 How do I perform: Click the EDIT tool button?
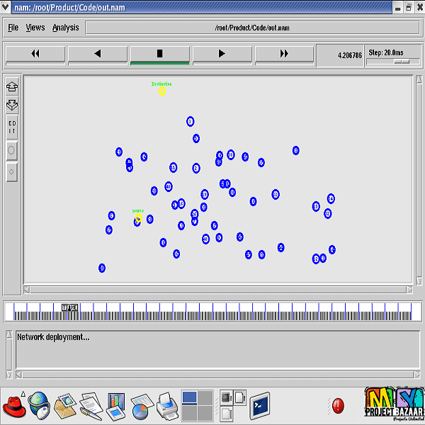pyautogui.click(x=12, y=127)
